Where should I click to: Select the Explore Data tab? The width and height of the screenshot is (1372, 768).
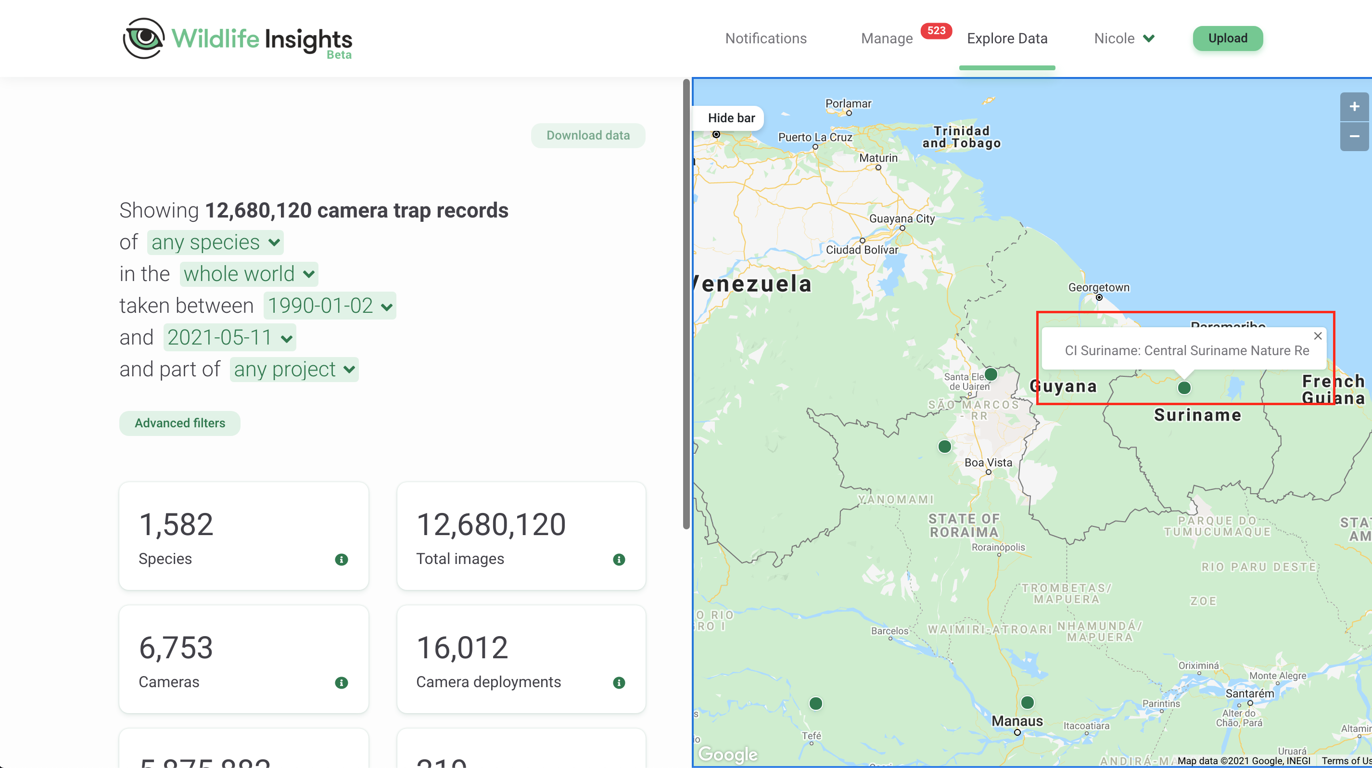pyautogui.click(x=1006, y=38)
